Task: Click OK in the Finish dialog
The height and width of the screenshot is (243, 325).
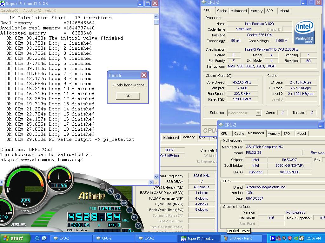Action: pyautogui.click(x=128, y=96)
